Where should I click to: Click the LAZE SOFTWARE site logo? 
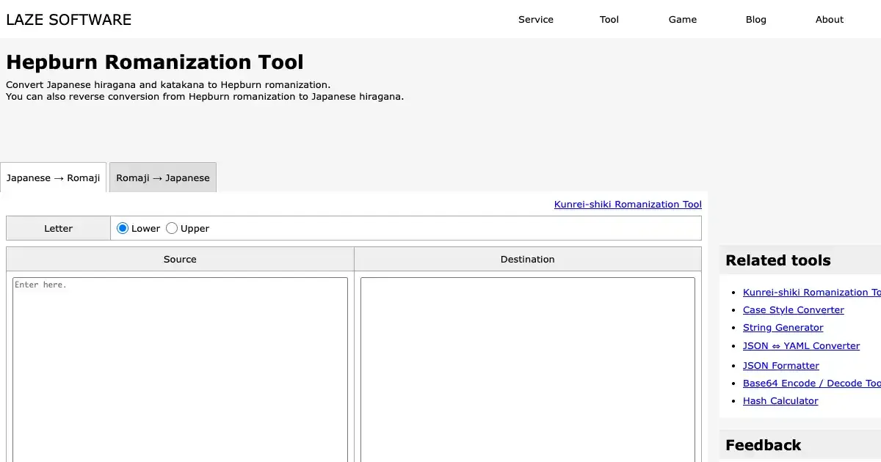(69, 20)
